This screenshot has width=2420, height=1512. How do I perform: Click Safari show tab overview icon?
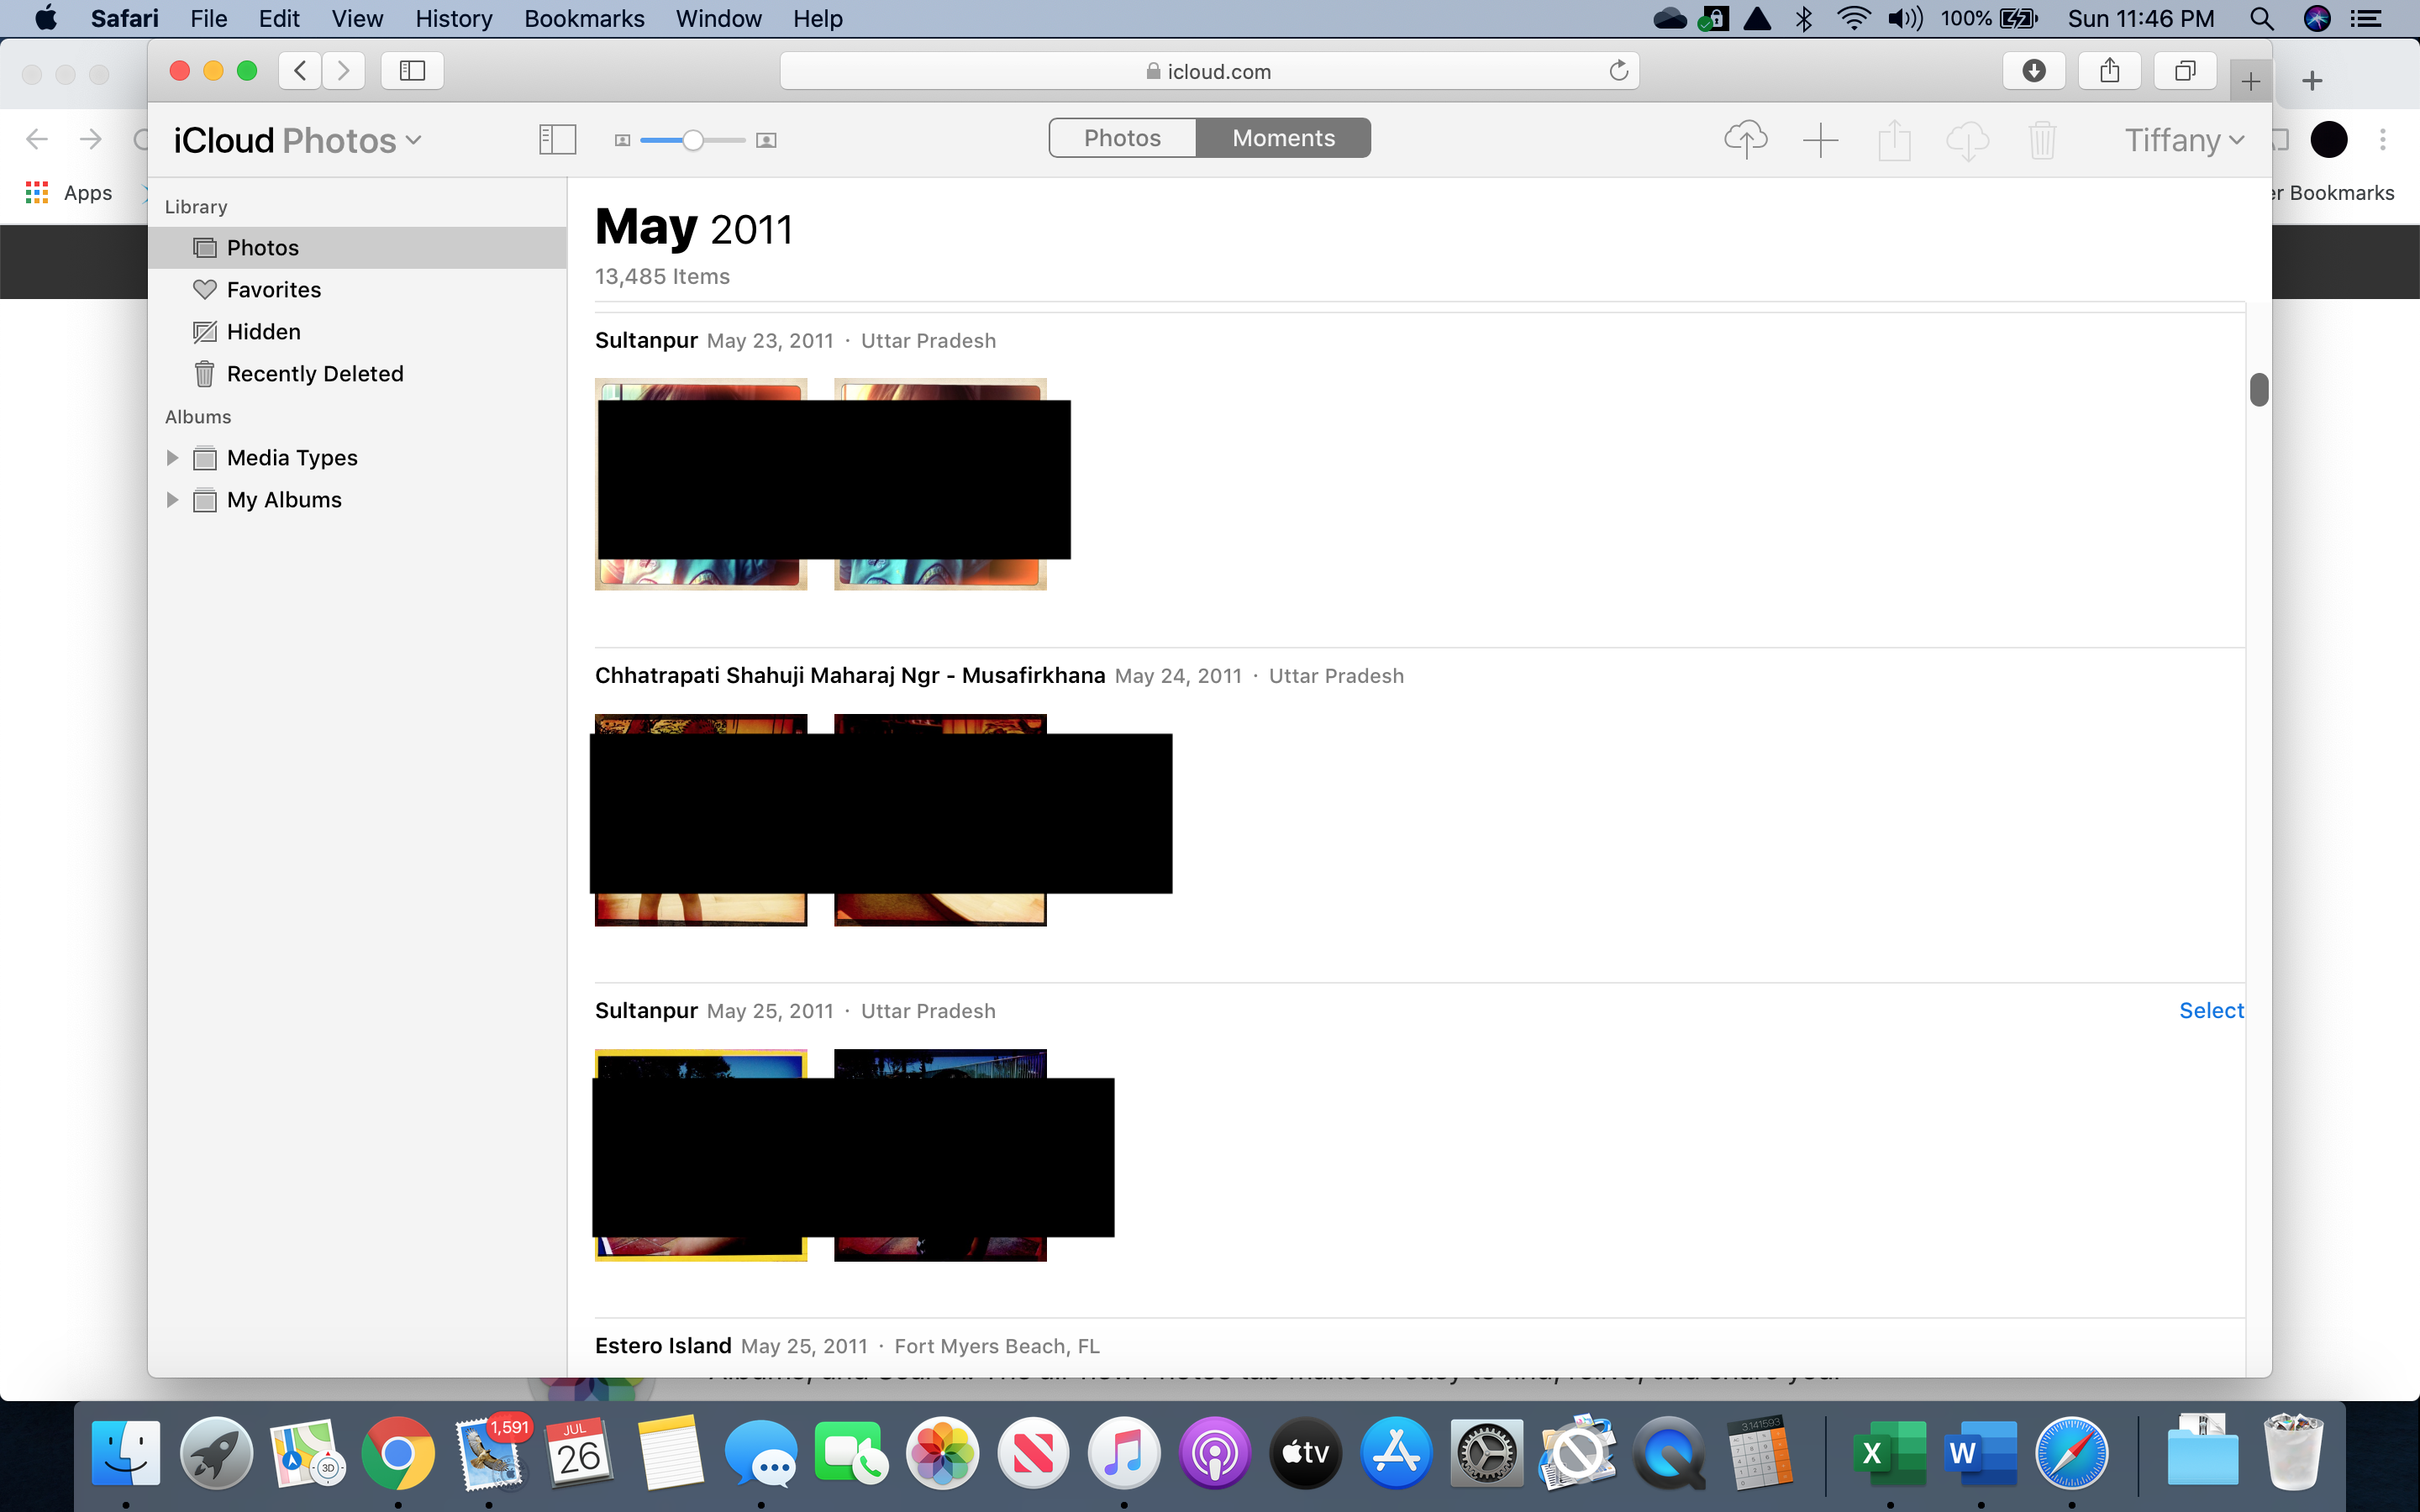(2185, 71)
